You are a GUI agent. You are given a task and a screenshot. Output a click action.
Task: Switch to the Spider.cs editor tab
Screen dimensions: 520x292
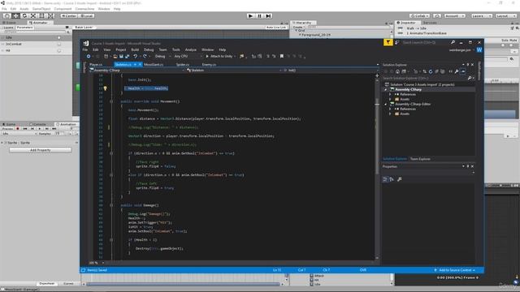point(183,65)
